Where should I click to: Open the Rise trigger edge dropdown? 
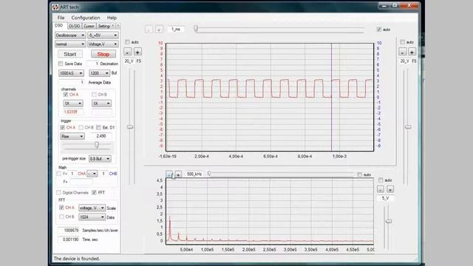[x=72, y=136]
